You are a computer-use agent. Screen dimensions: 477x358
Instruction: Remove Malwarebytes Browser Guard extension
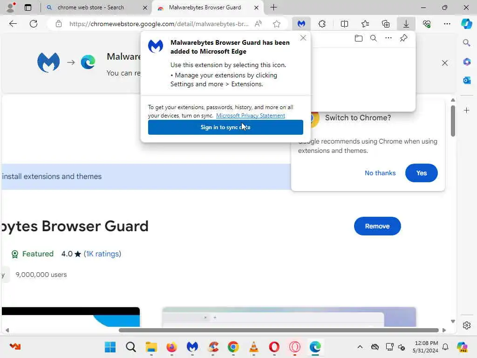[377, 226]
